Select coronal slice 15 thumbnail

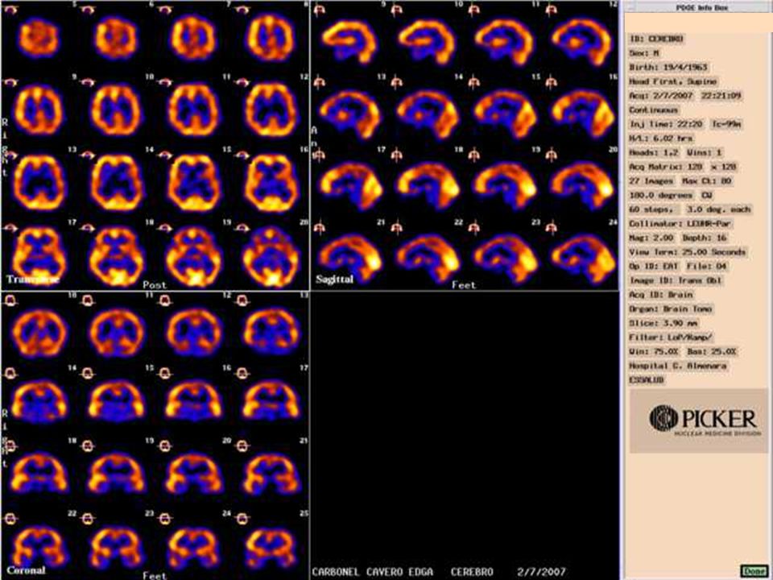click(x=116, y=401)
